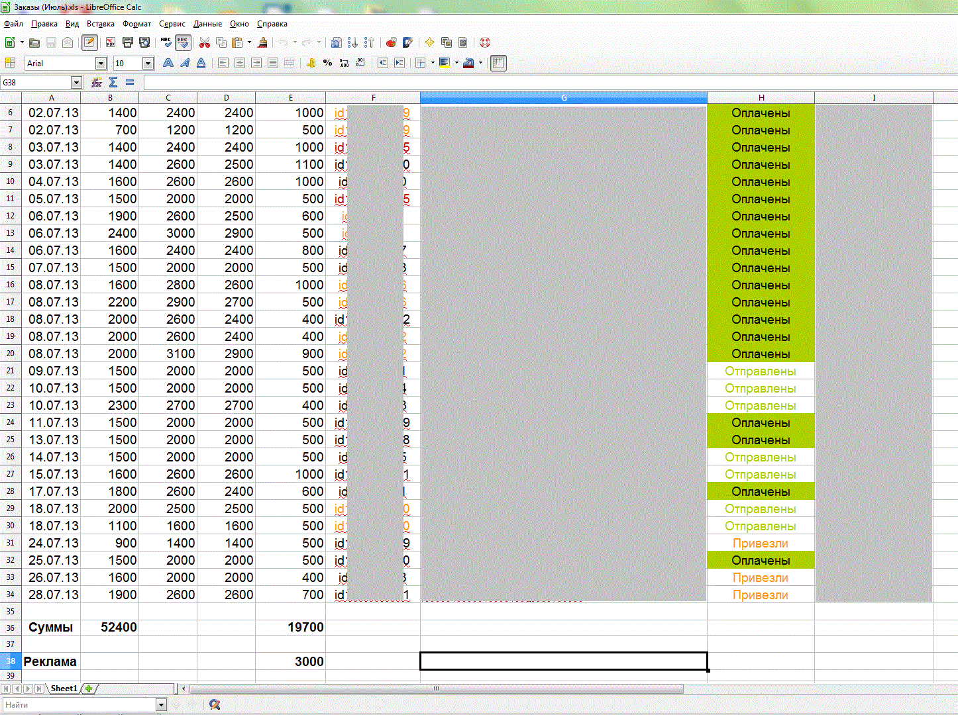Cut selection with scissors icon
Screen dimensions: 958x715
pos(205,42)
